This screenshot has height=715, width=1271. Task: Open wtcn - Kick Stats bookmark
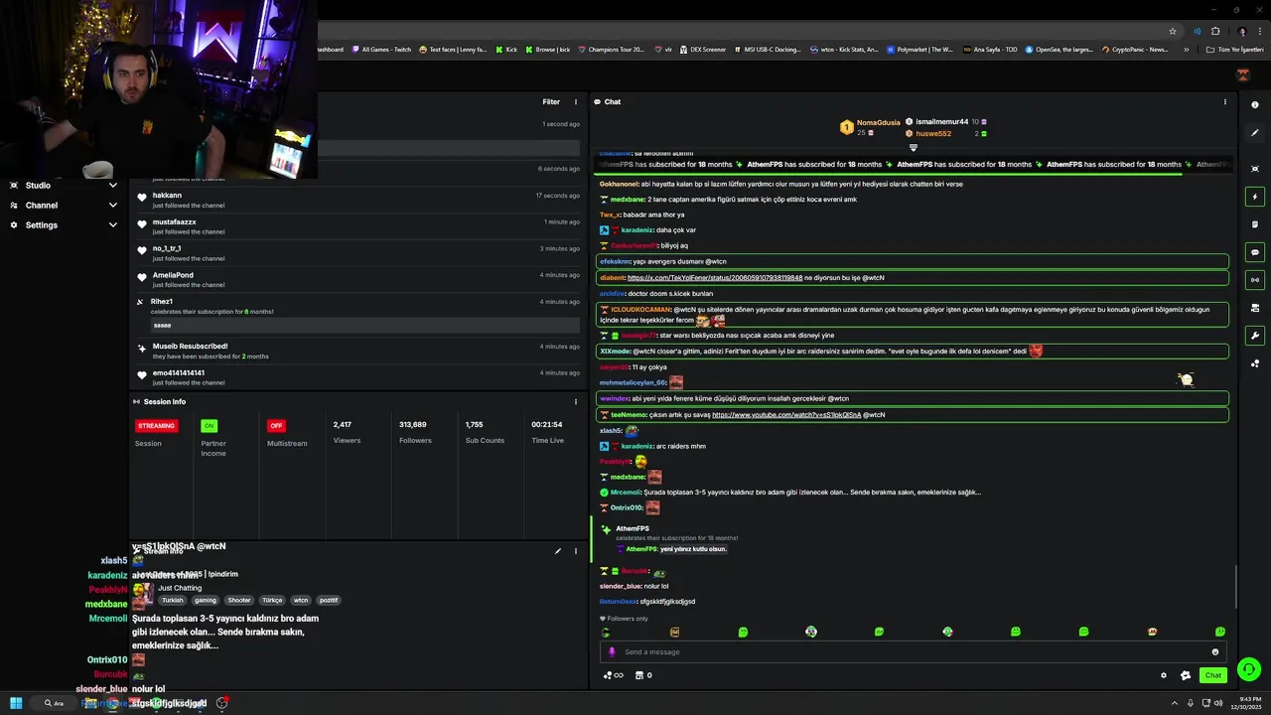click(x=844, y=50)
